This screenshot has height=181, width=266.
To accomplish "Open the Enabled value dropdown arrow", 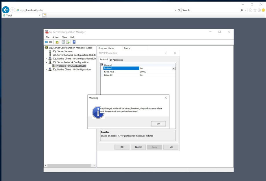I will pos(174,68).
